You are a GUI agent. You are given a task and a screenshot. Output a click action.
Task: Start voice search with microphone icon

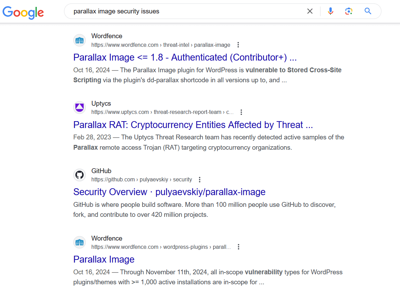330,11
